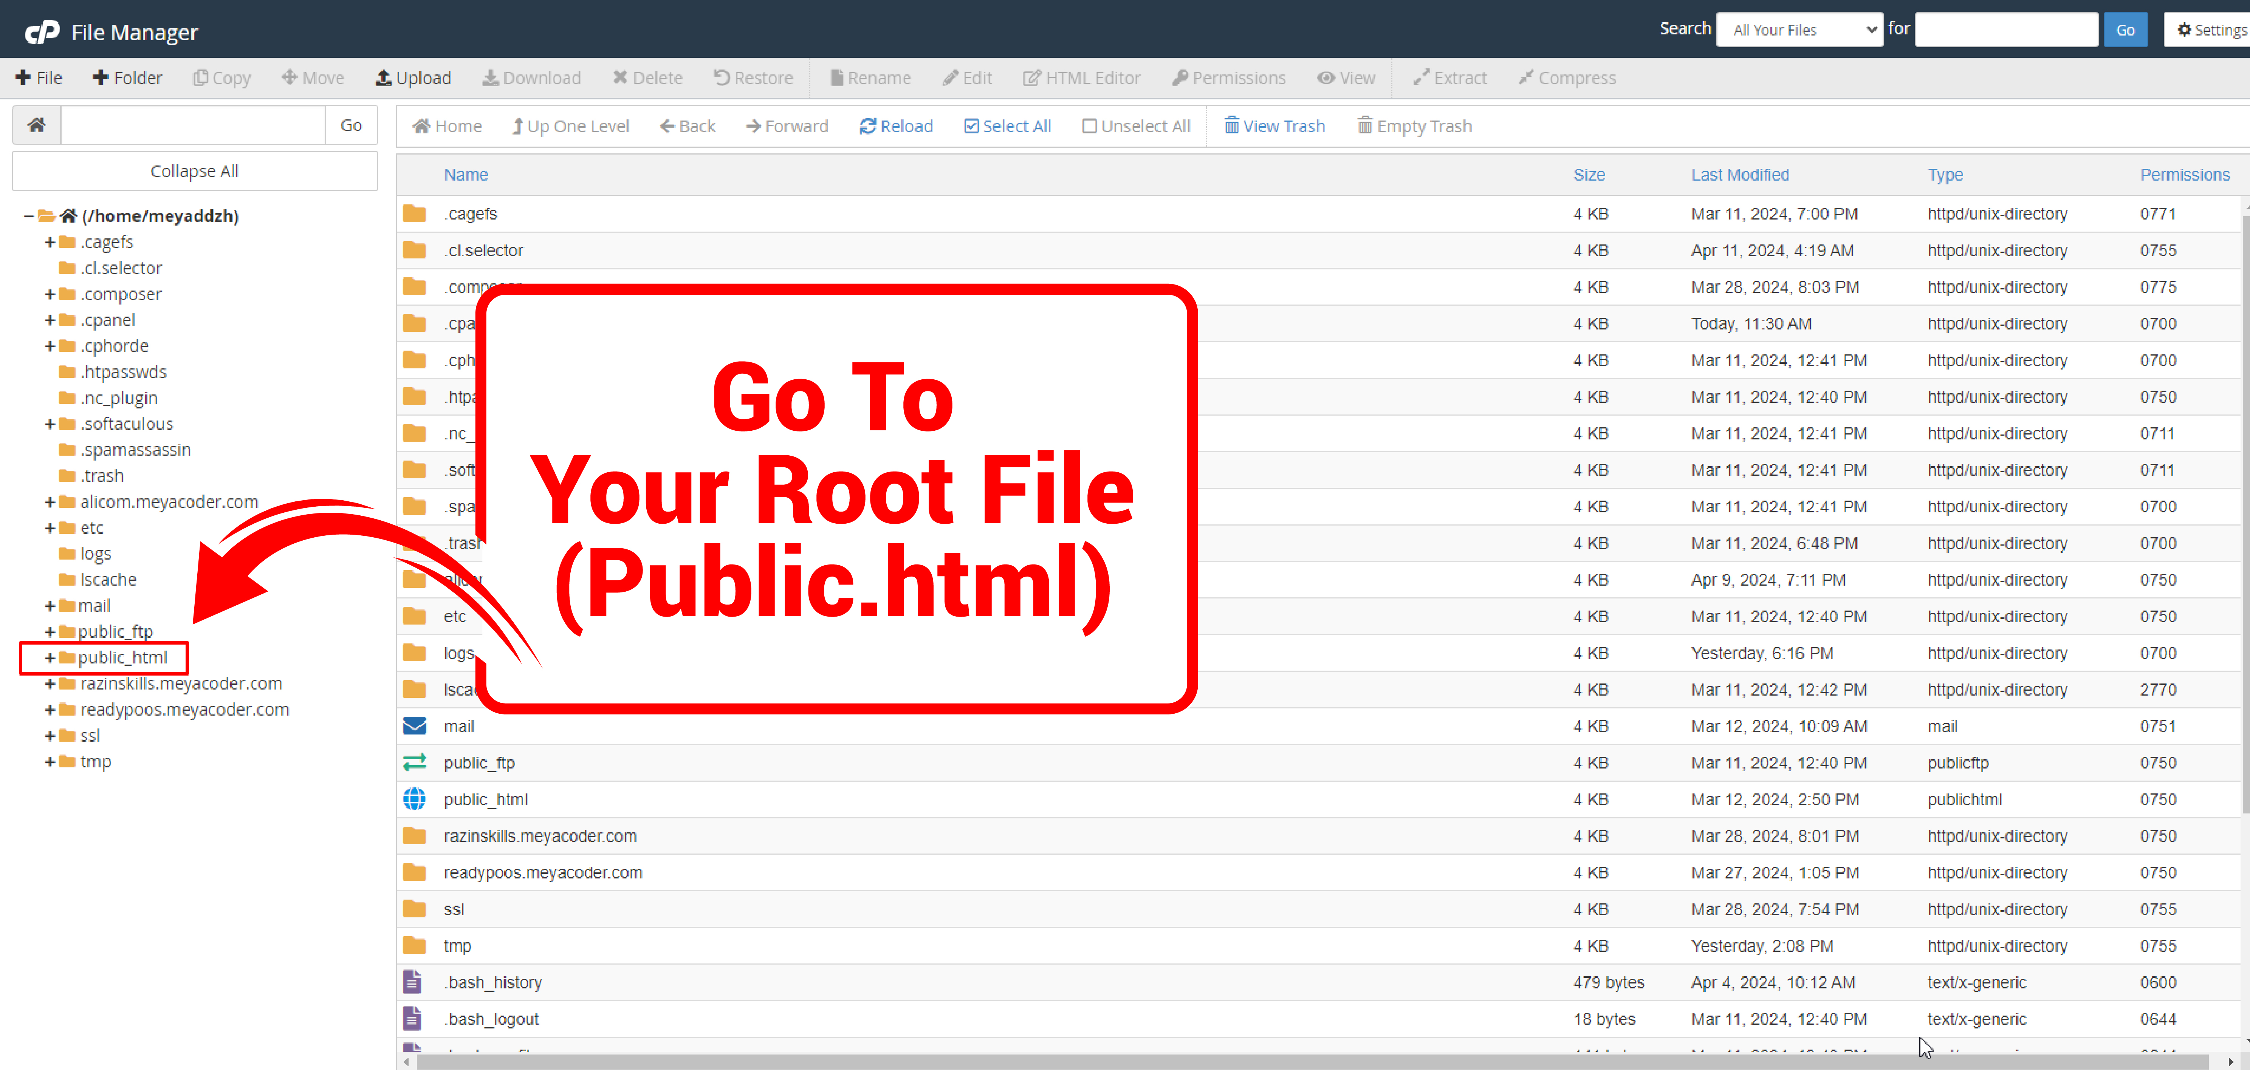Expand the ssl tree folder
The width and height of the screenshot is (2250, 1070).
(50, 736)
